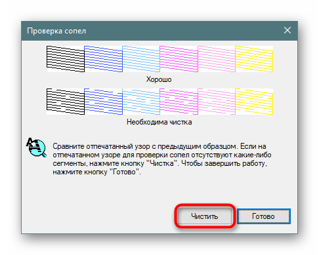Close the "Проверка сопел" dialog

tap(287, 30)
